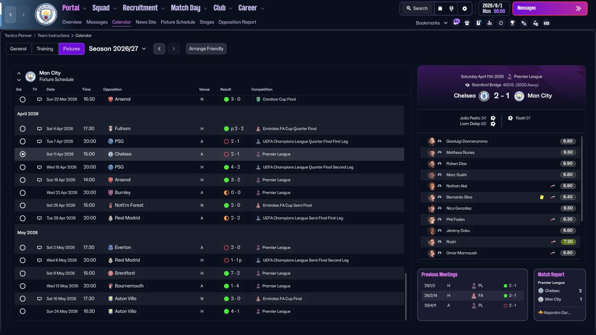Open the trophy competitions bookmark icon
The width and height of the screenshot is (596, 335).
pyautogui.click(x=512, y=23)
